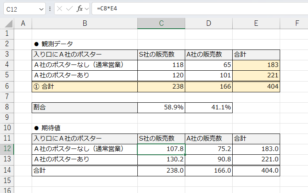Screen dimensions: 308x193
Task: Open the chevron dropdown next to fx
Action: 87,8
